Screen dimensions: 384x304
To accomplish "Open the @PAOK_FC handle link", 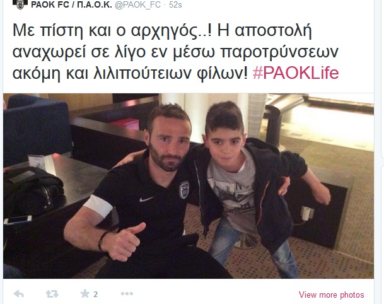I will tap(138, 4).
